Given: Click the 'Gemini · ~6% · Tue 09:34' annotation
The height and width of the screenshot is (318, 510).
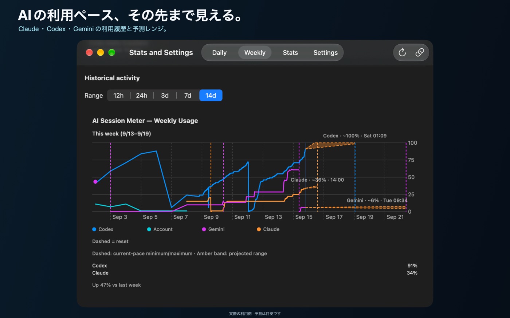Looking at the screenshot, I should click(x=377, y=200).
